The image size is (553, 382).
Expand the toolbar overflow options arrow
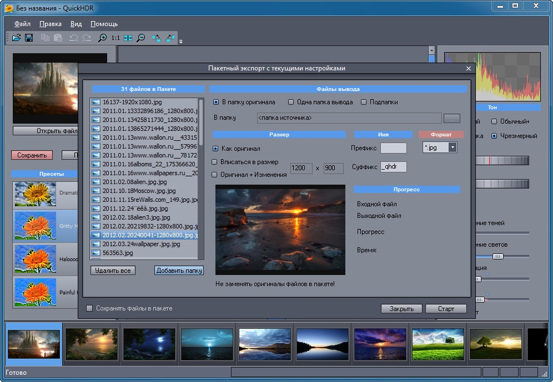coord(180,41)
